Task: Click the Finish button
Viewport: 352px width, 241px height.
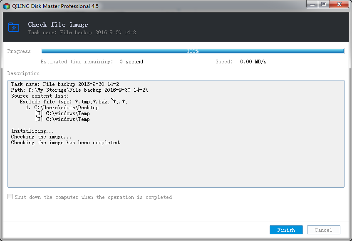Action: 286,230
